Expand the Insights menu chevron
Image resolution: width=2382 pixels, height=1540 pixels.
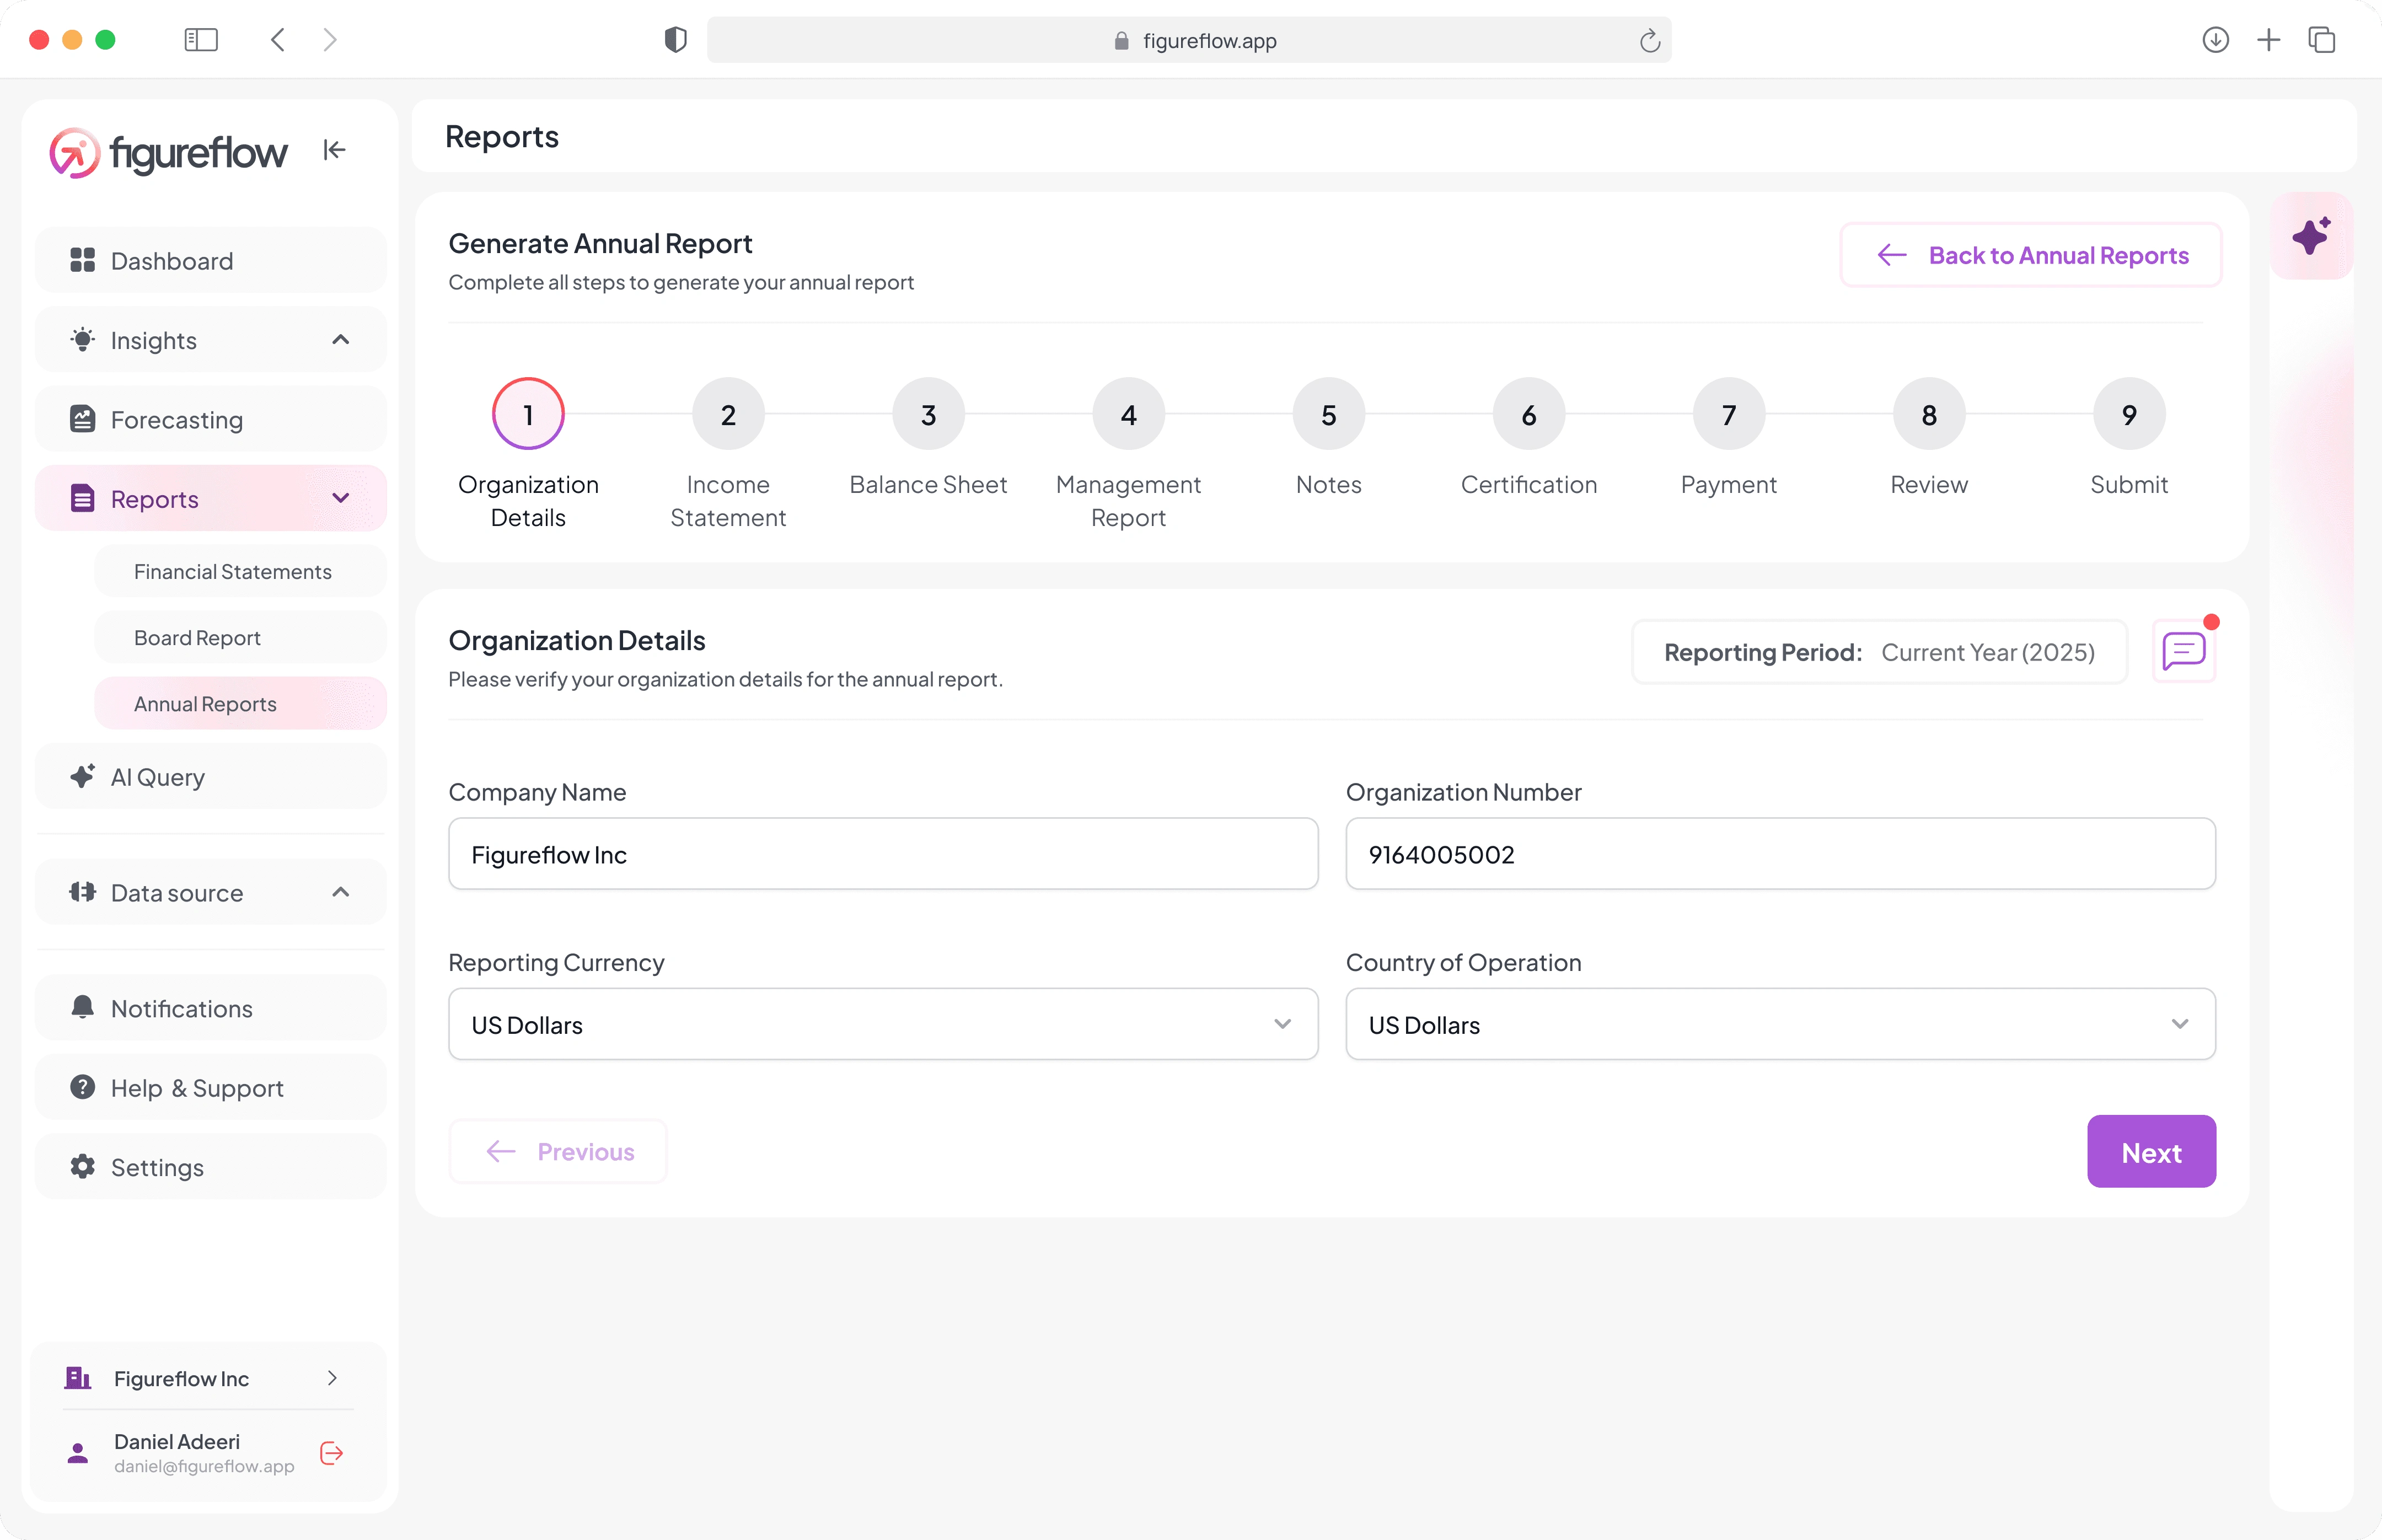pos(341,340)
